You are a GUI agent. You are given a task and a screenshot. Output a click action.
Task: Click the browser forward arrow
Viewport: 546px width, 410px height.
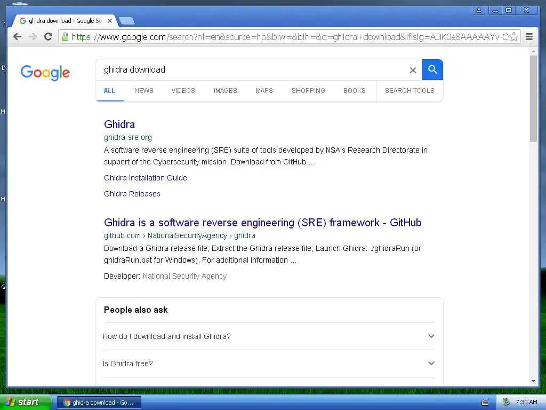pos(33,37)
